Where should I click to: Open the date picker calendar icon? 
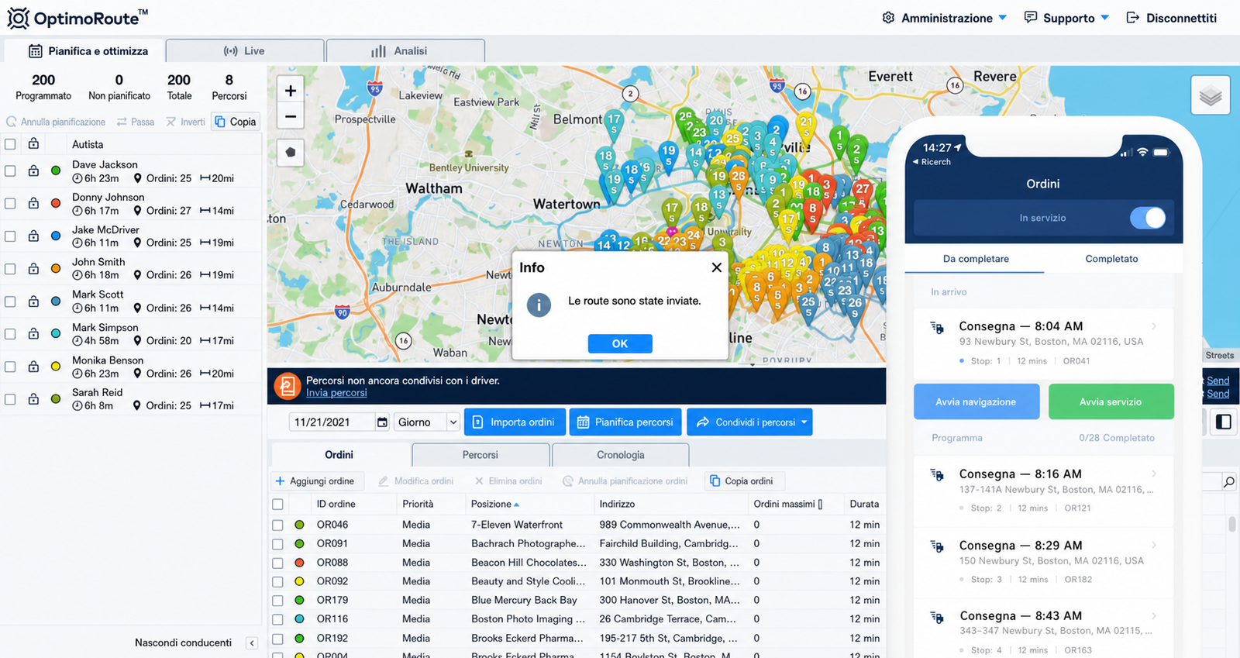(382, 422)
